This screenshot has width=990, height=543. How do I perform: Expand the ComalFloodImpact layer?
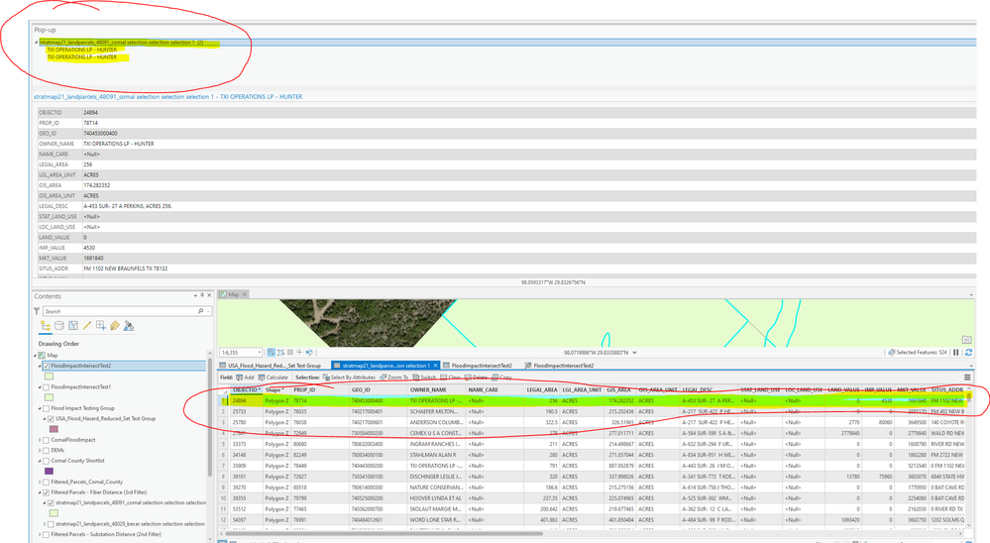pos(40,439)
